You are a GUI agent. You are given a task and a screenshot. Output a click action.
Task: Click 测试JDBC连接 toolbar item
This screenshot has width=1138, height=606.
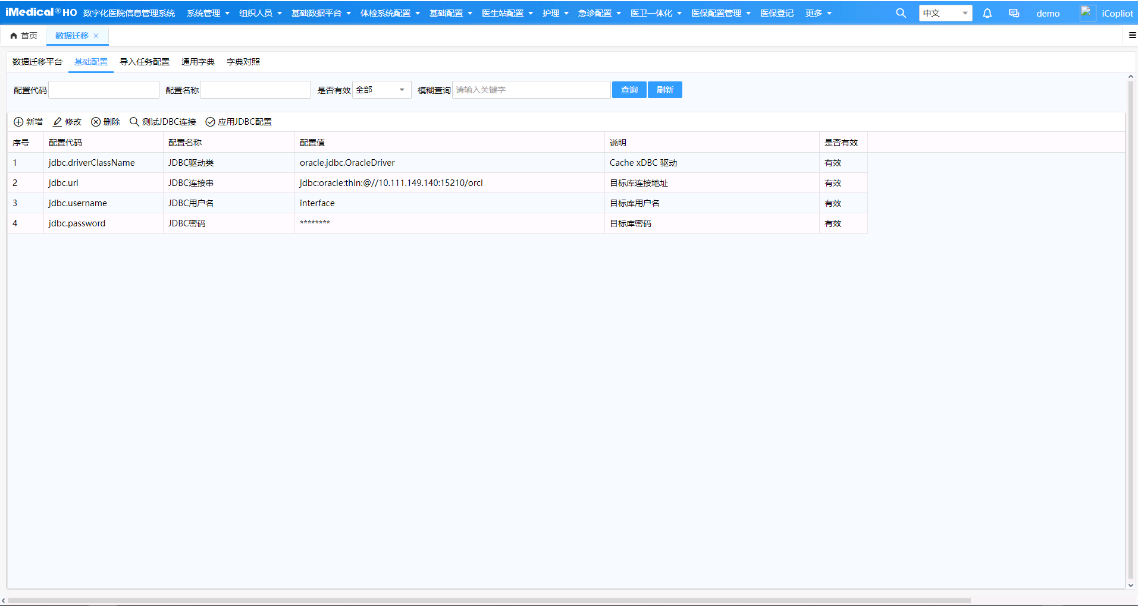(163, 122)
